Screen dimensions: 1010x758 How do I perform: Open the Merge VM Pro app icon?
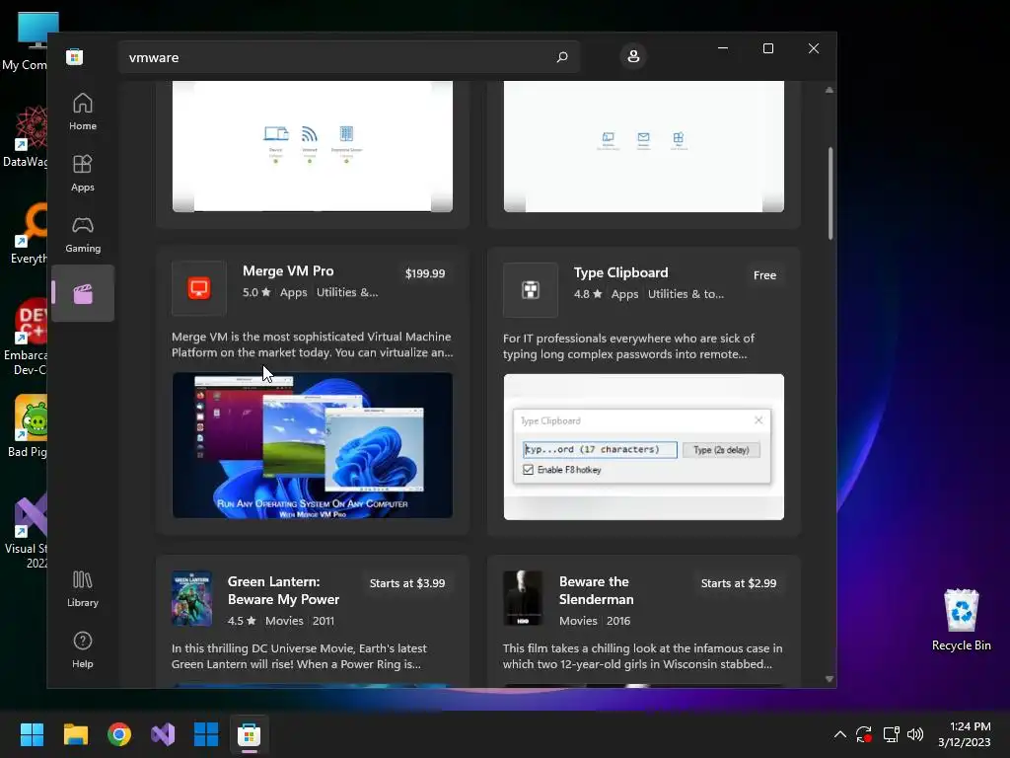[x=199, y=288]
